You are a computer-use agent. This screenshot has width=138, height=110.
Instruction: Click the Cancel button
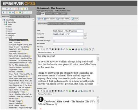point(75,19)
